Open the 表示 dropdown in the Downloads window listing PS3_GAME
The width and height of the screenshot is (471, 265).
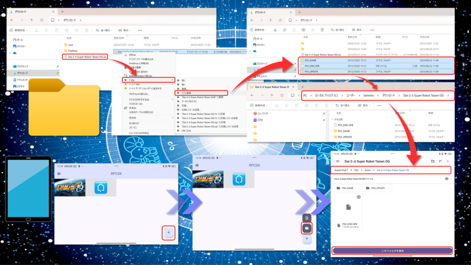pos(358,30)
